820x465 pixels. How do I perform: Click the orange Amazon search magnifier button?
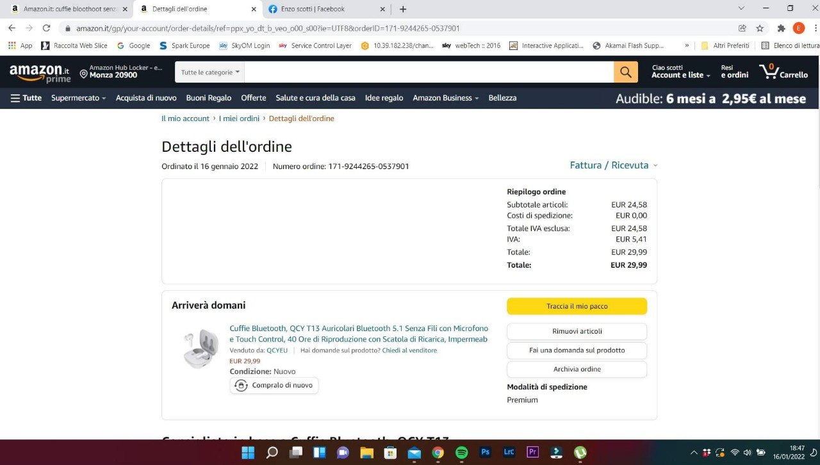coord(625,72)
